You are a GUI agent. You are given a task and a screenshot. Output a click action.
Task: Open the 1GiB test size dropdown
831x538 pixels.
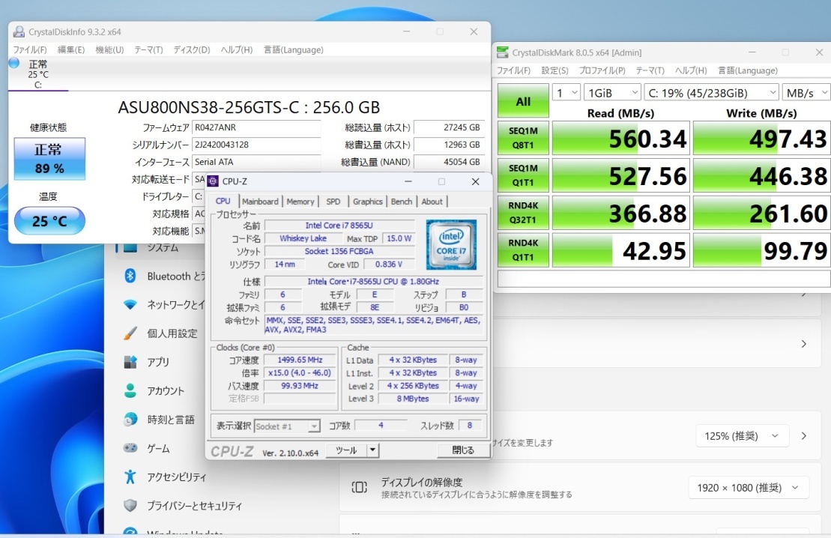(x=612, y=93)
